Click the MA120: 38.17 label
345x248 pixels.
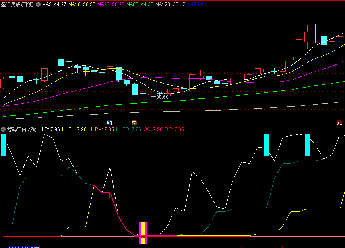pyautogui.click(x=170, y=4)
